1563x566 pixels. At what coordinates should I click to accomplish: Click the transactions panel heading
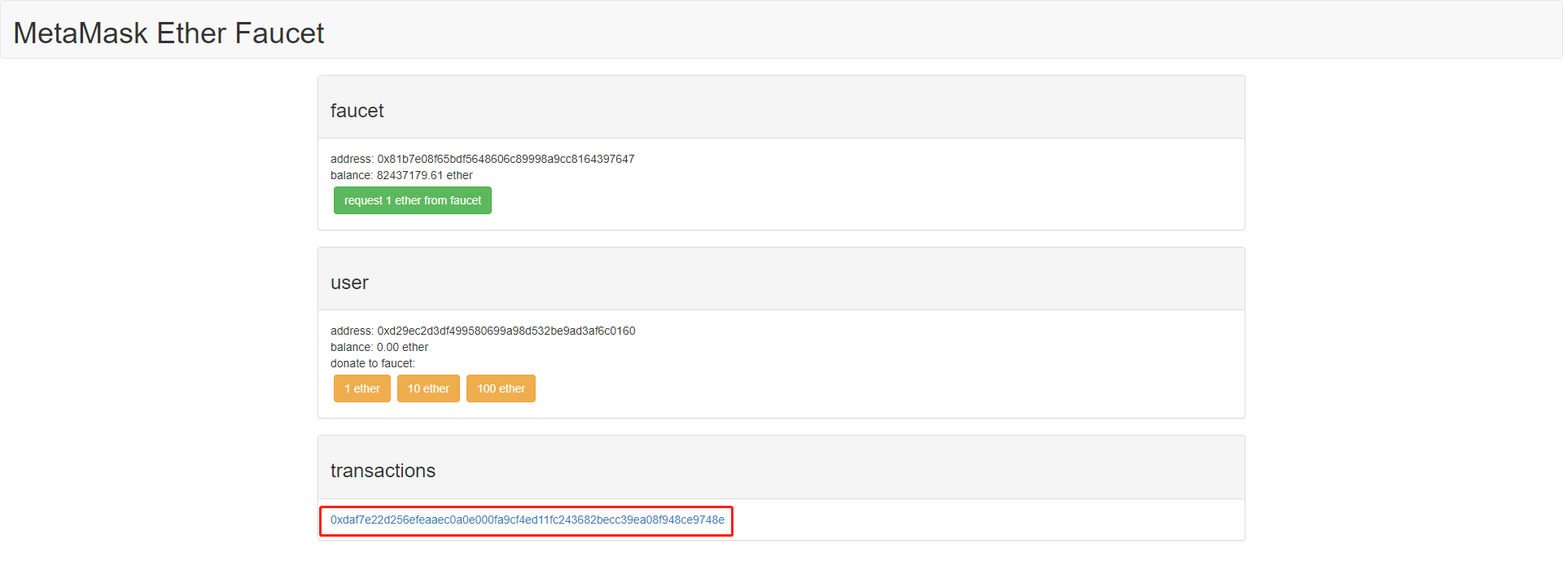(x=383, y=471)
